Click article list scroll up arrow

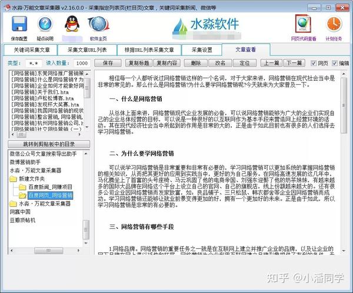87,74
